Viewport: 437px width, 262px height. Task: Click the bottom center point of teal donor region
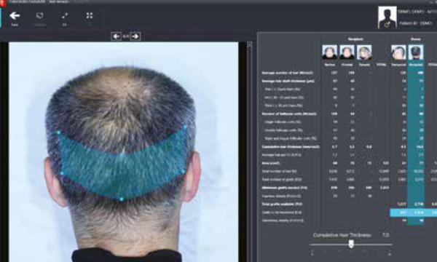pos(122,199)
